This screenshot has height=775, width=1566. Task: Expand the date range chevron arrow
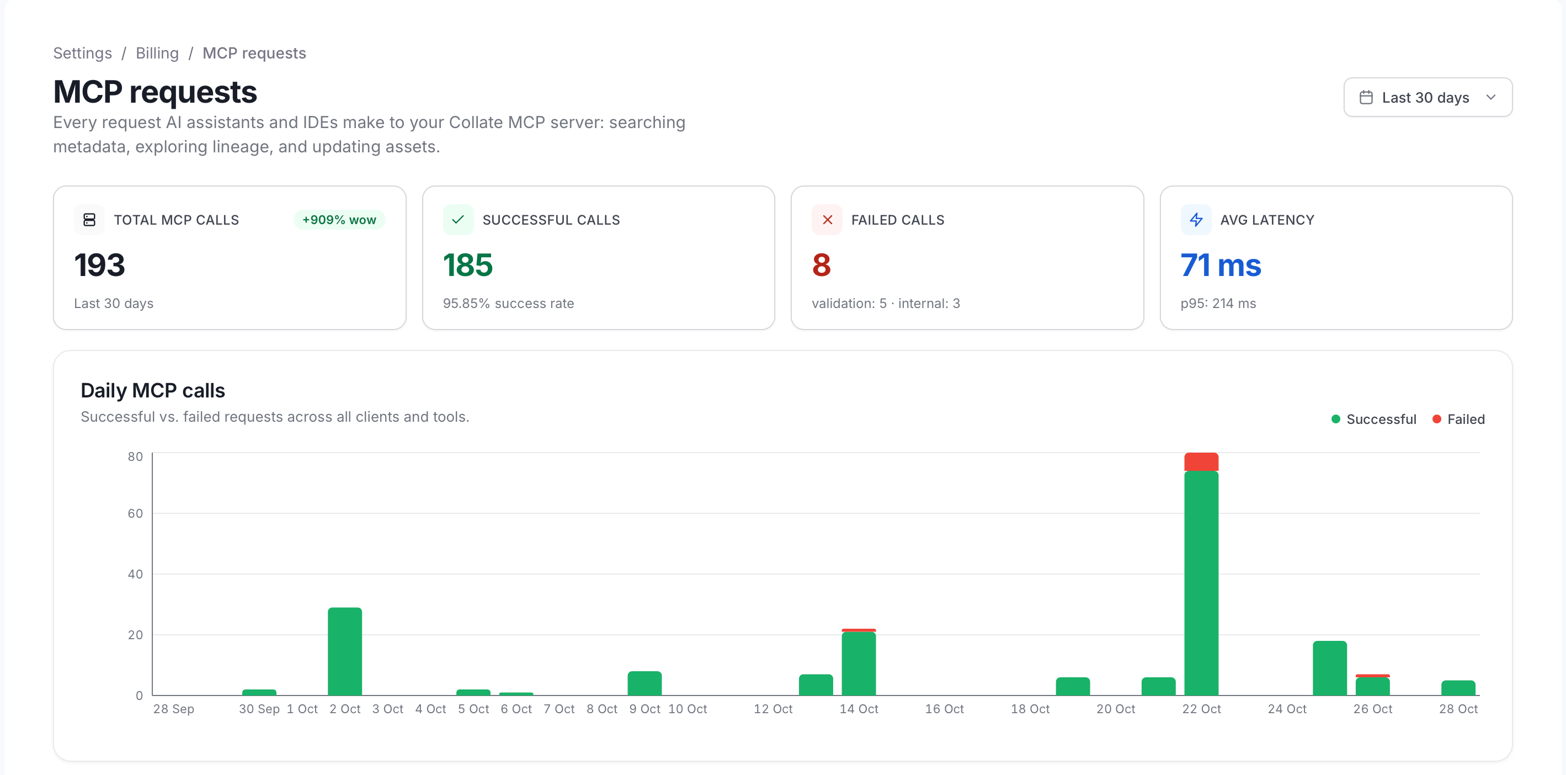click(x=1490, y=97)
